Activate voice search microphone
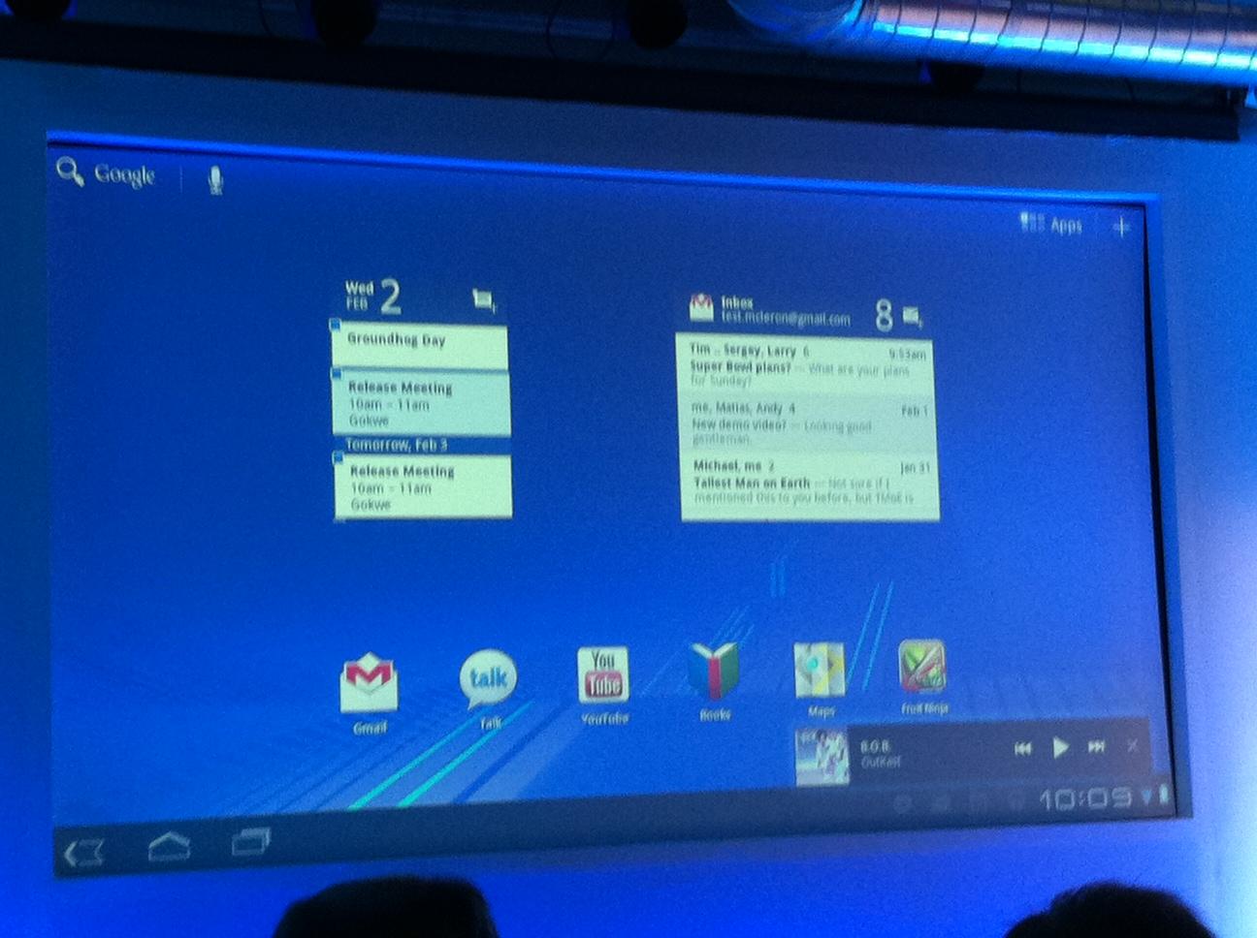 pyautogui.click(x=215, y=179)
